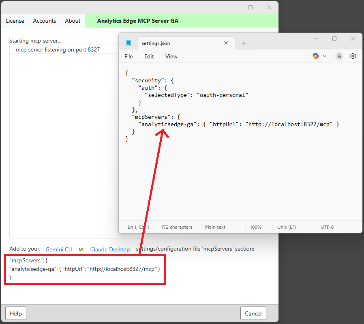364x324 pixels.
Task: Open the File menu in Notepad
Action: click(x=128, y=56)
